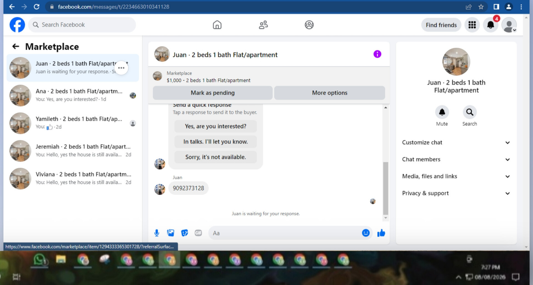Open the Windows notification center
Image resolution: width=533 pixels, height=285 pixels.
516,277
